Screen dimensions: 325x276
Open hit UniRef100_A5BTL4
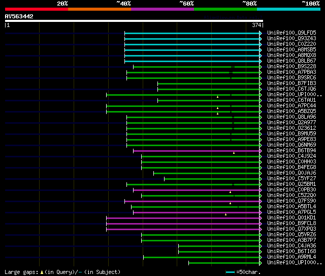[291, 207]
